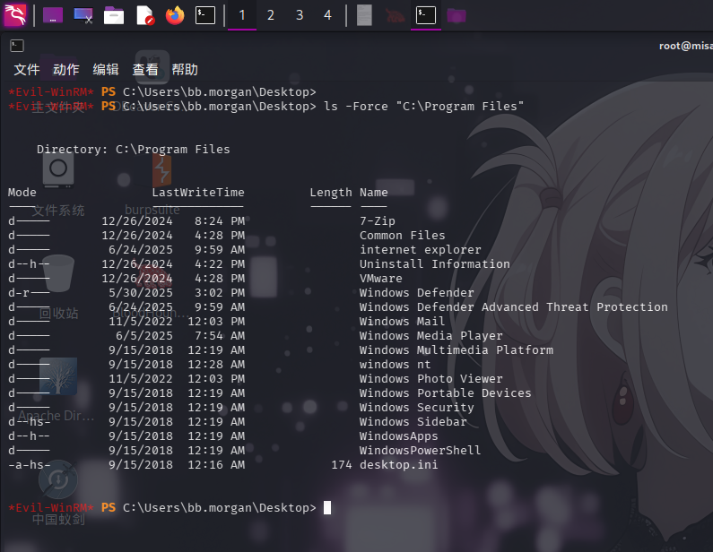
Task: Select the purple folder window in taskbar
Action: [x=456, y=16]
